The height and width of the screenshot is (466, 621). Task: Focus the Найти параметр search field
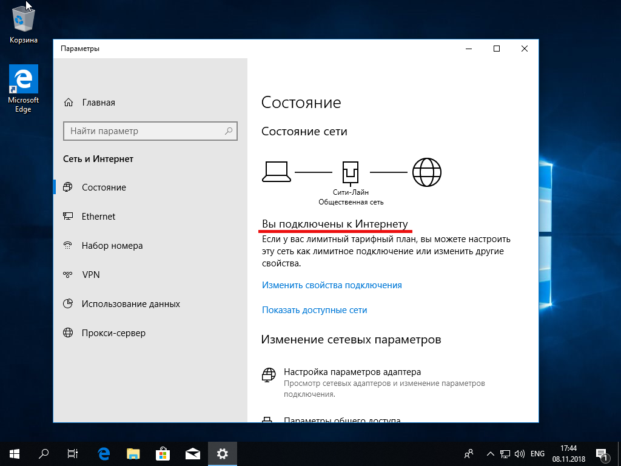click(150, 131)
